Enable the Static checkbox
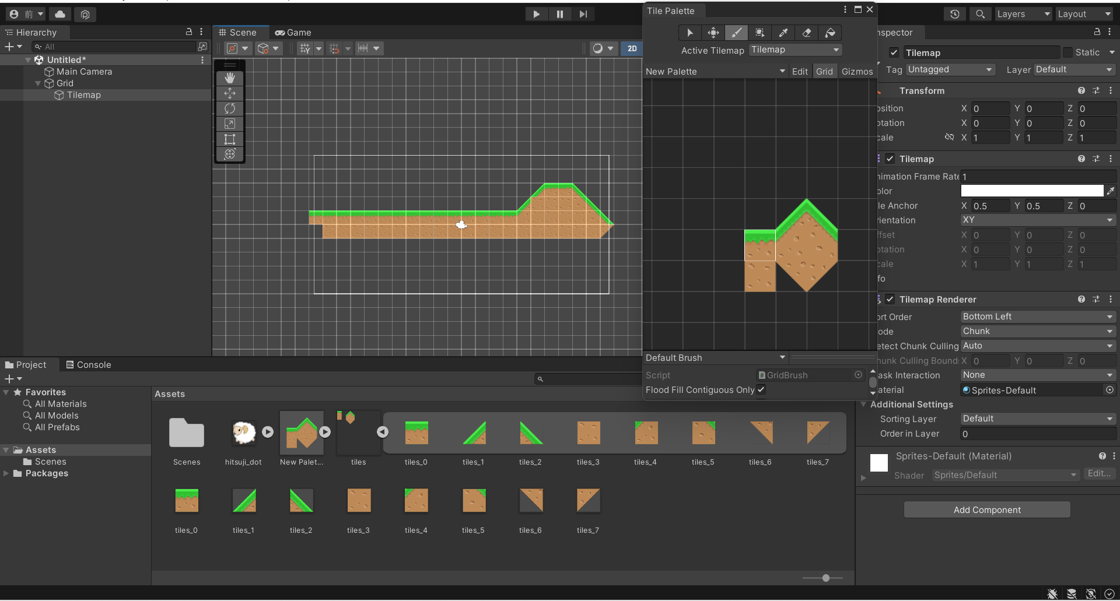Image resolution: width=1120 pixels, height=601 pixels. point(1067,52)
